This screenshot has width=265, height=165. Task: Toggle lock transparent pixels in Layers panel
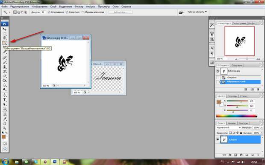(230, 133)
